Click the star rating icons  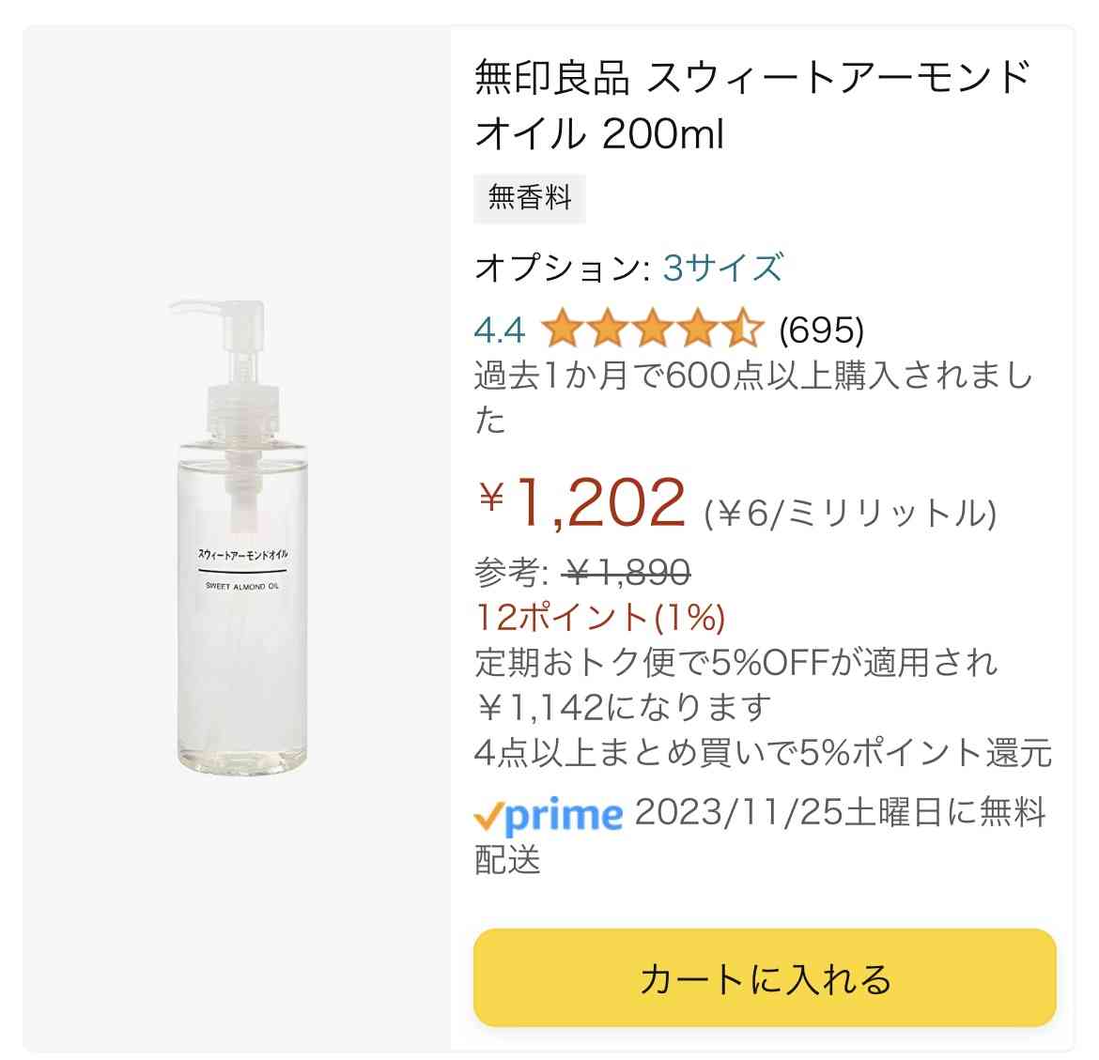click(652, 329)
